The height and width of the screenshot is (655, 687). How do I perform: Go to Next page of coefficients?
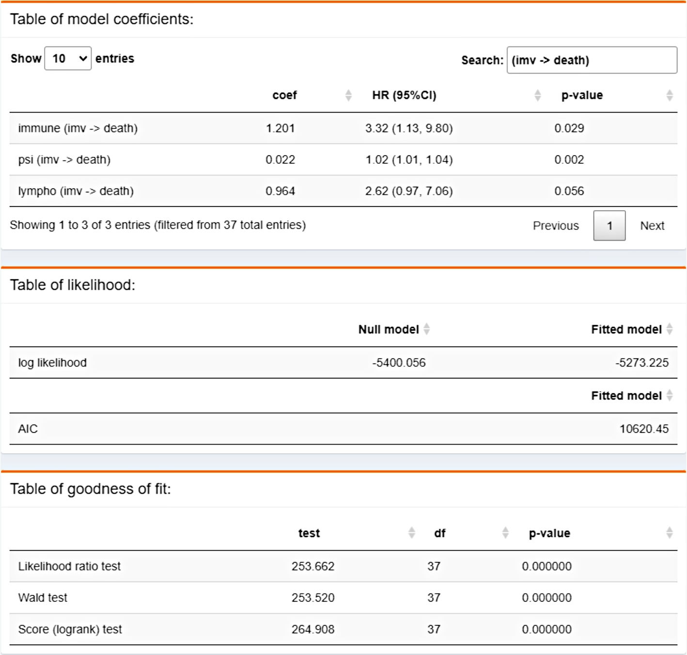[652, 226]
